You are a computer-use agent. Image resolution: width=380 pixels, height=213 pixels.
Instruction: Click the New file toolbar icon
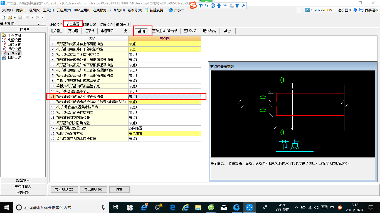coord(4,17)
